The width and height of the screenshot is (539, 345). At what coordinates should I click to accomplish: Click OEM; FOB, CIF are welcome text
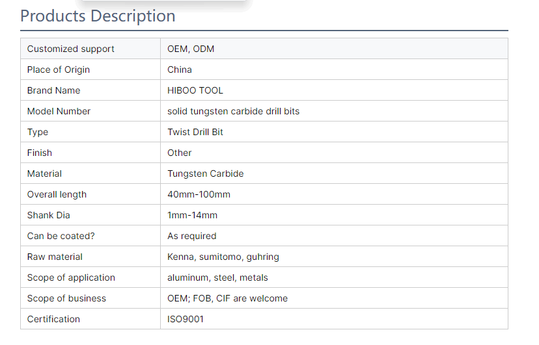click(x=227, y=298)
